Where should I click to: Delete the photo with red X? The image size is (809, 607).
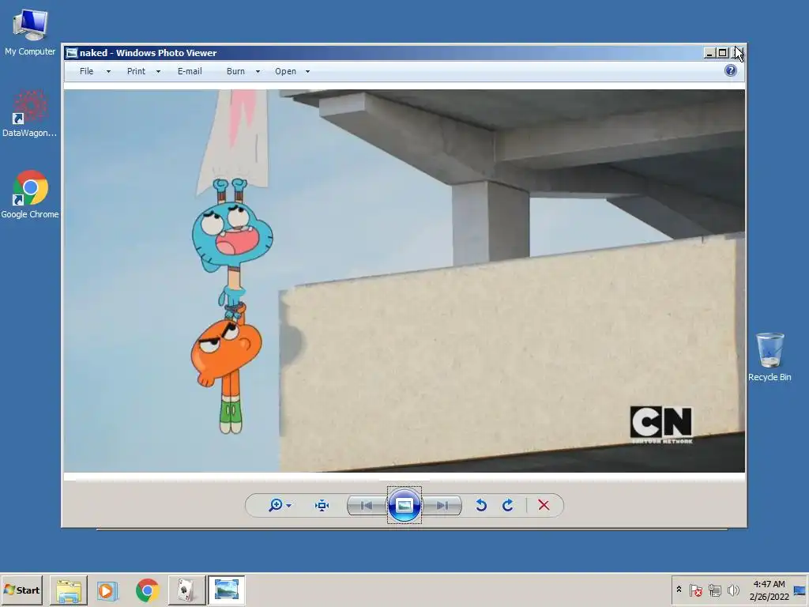click(544, 505)
